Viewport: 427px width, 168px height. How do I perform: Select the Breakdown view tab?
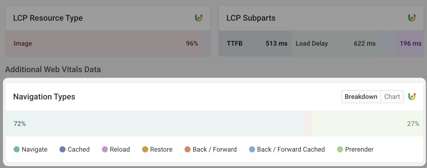[x=361, y=97]
